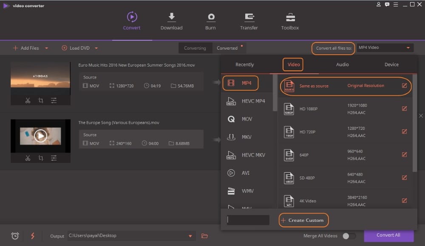
Task: Open the Load DVD dropdown arrow
Action: (x=96, y=48)
